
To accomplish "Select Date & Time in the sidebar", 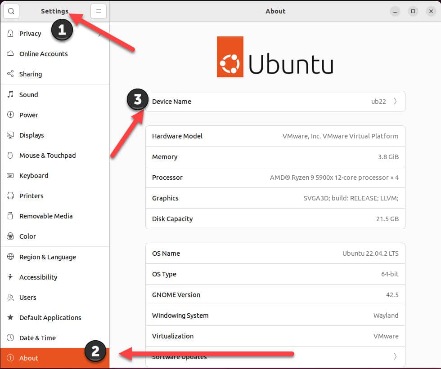I will [37, 338].
